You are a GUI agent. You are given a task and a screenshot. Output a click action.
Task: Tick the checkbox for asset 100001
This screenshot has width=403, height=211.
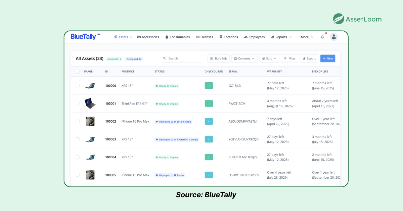(78, 103)
